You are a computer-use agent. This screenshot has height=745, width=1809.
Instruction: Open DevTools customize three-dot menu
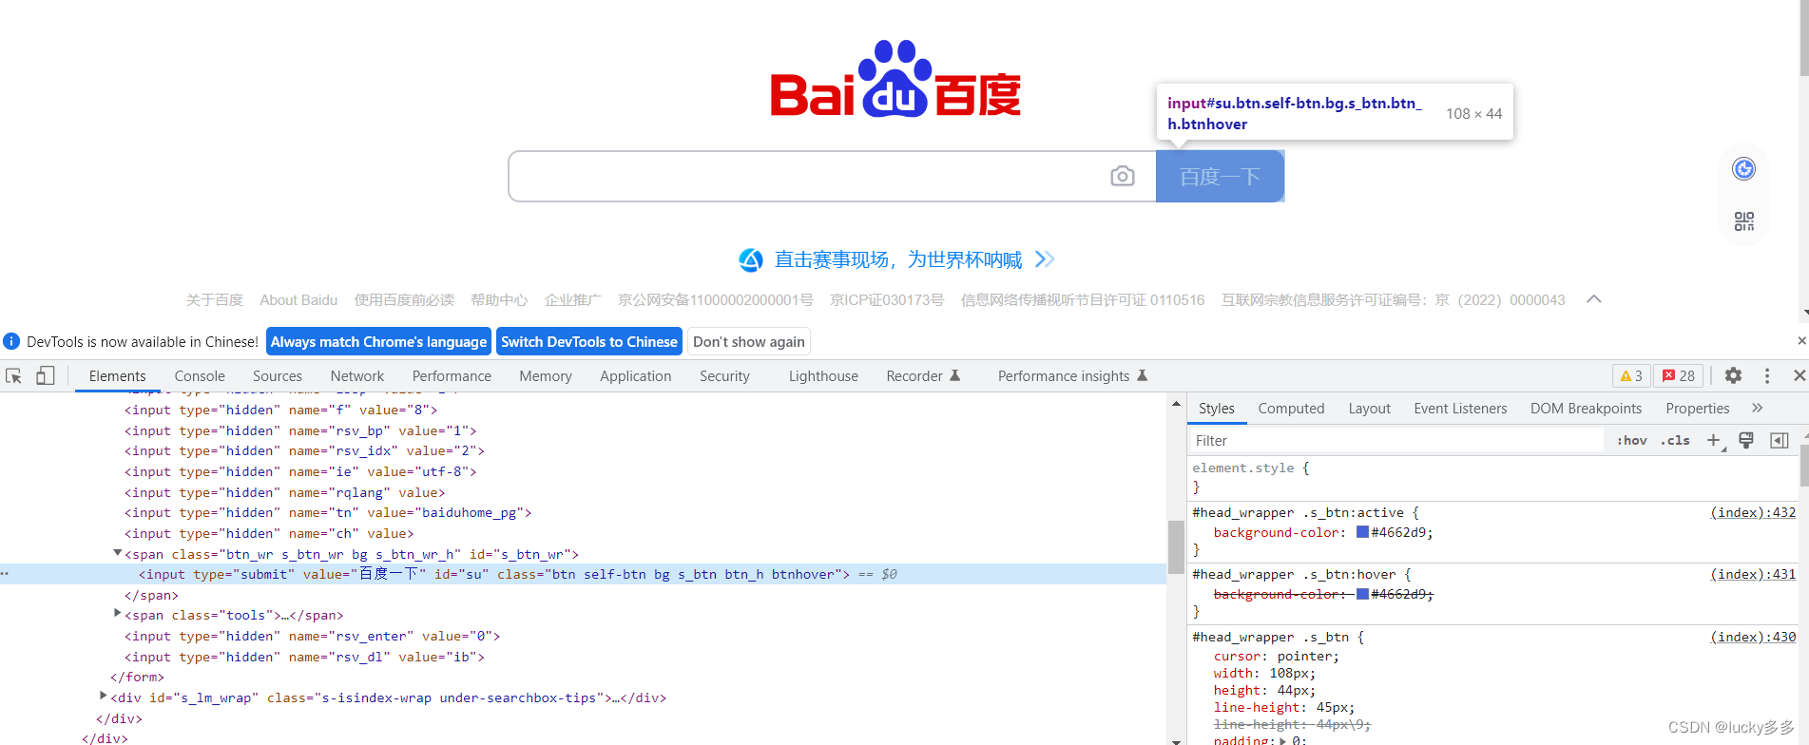(x=1767, y=376)
